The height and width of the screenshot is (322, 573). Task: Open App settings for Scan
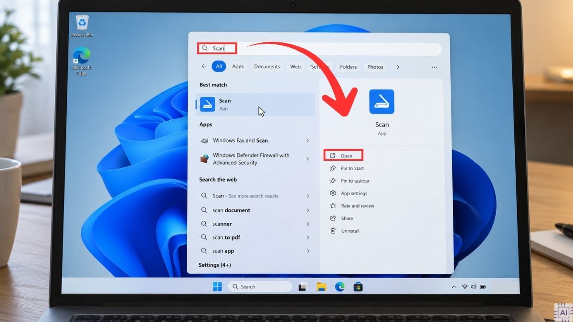[x=349, y=193]
